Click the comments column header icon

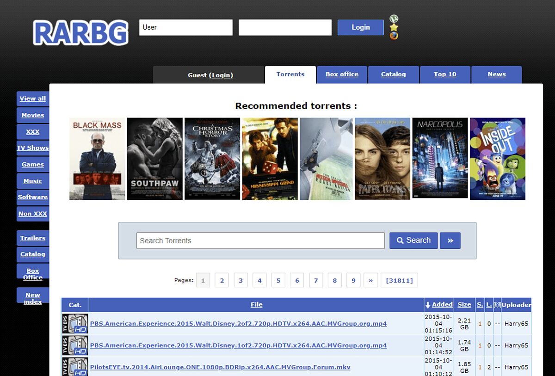(x=497, y=305)
